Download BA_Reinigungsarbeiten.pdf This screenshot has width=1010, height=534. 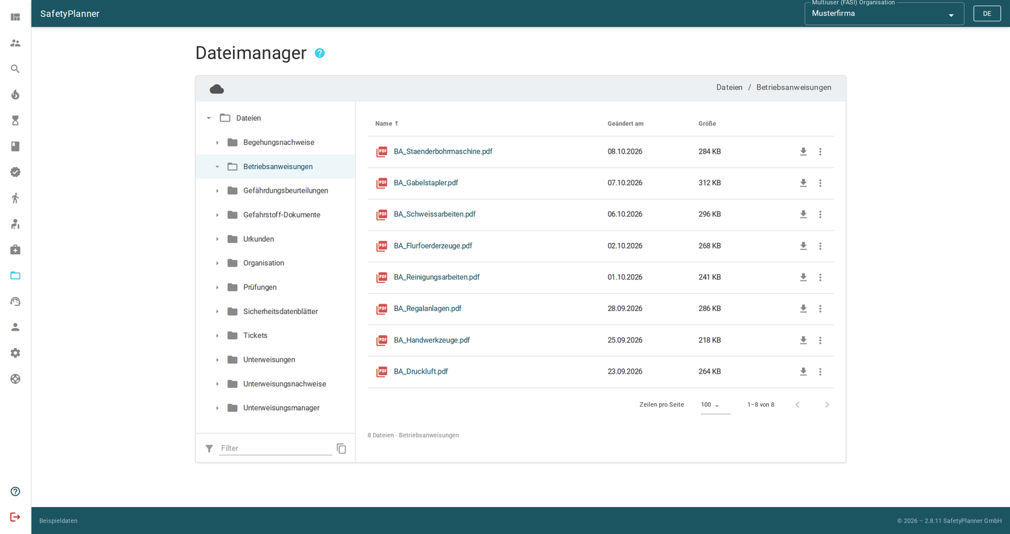[803, 277]
